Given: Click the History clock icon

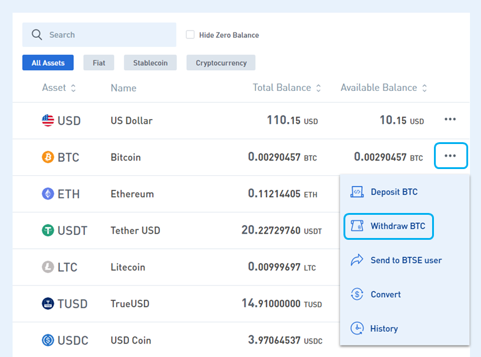Looking at the screenshot, I should tap(357, 328).
